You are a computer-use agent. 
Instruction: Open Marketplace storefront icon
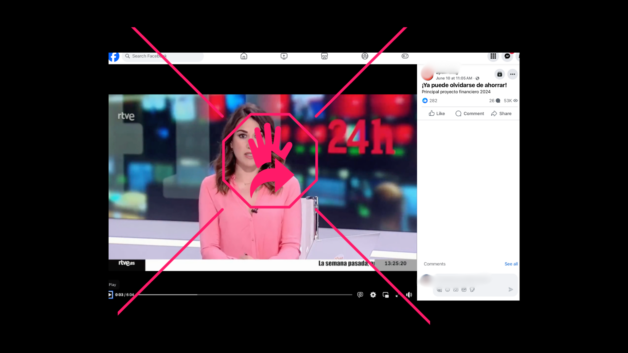[324, 56]
